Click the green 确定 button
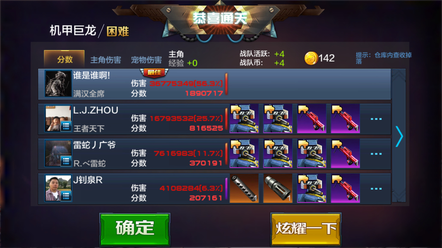 pos(135,229)
